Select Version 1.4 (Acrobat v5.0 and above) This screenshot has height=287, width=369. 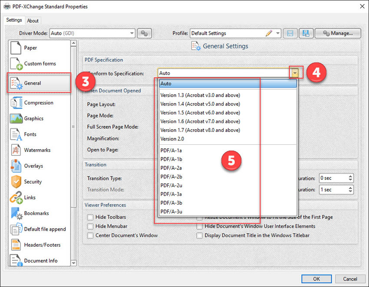pyautogui.click(x=228, y=104)
